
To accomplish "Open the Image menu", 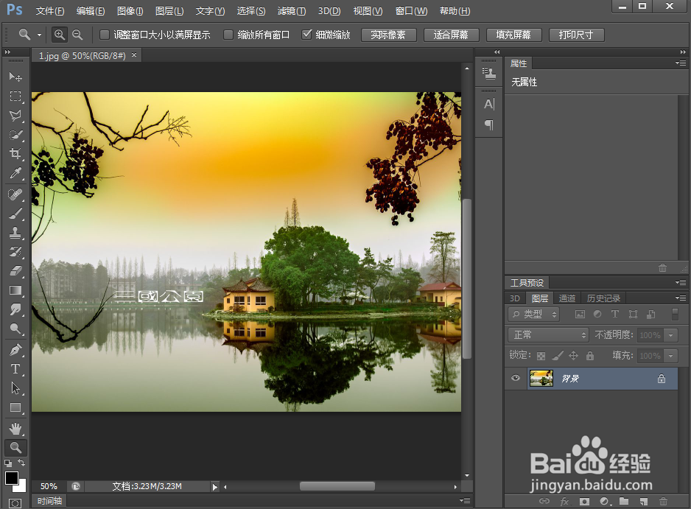I will (x=130, y=11).
